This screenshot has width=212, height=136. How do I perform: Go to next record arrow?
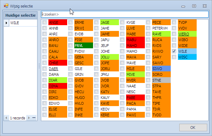coord(29,118)
